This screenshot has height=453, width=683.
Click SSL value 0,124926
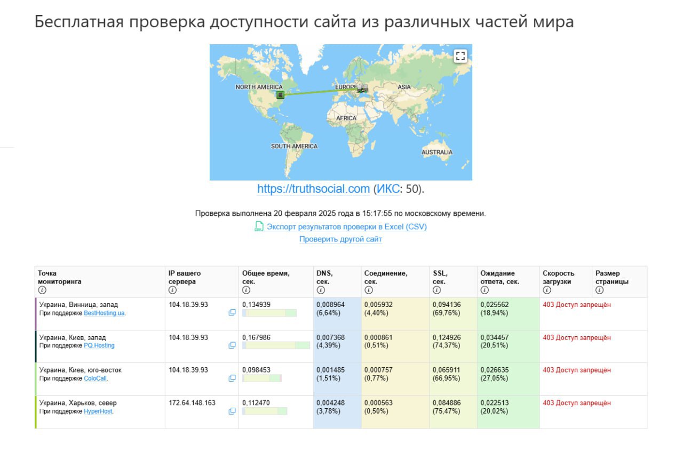[447, 337]
